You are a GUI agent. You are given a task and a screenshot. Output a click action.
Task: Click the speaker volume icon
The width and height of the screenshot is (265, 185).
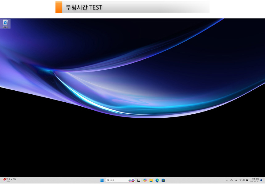(x=244, y=180)
